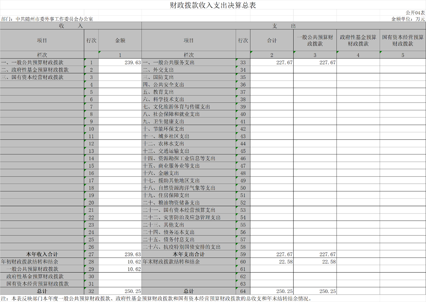Click the 10.62 amount in row 29
This screenshot has height=302, width=426.
120,269
